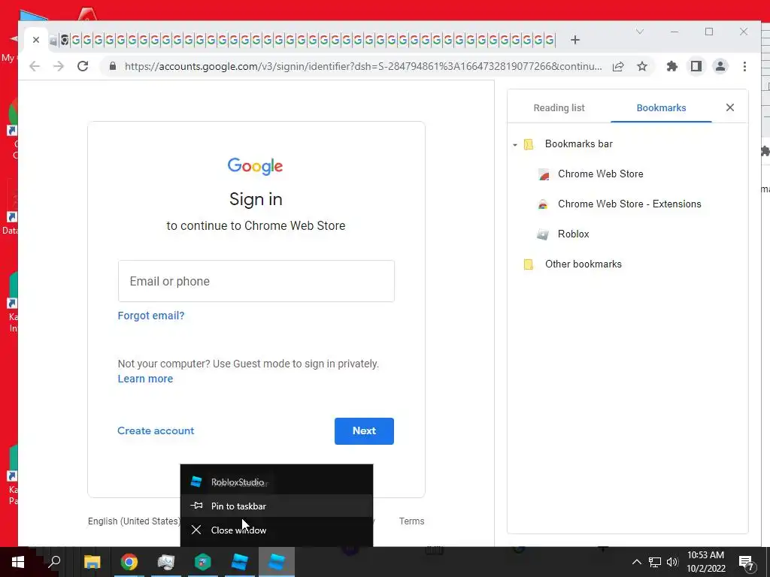The width and height of the screenshot is (770, 577).
Task: Click the Chrome forward arrow
Action: (59, 66)
